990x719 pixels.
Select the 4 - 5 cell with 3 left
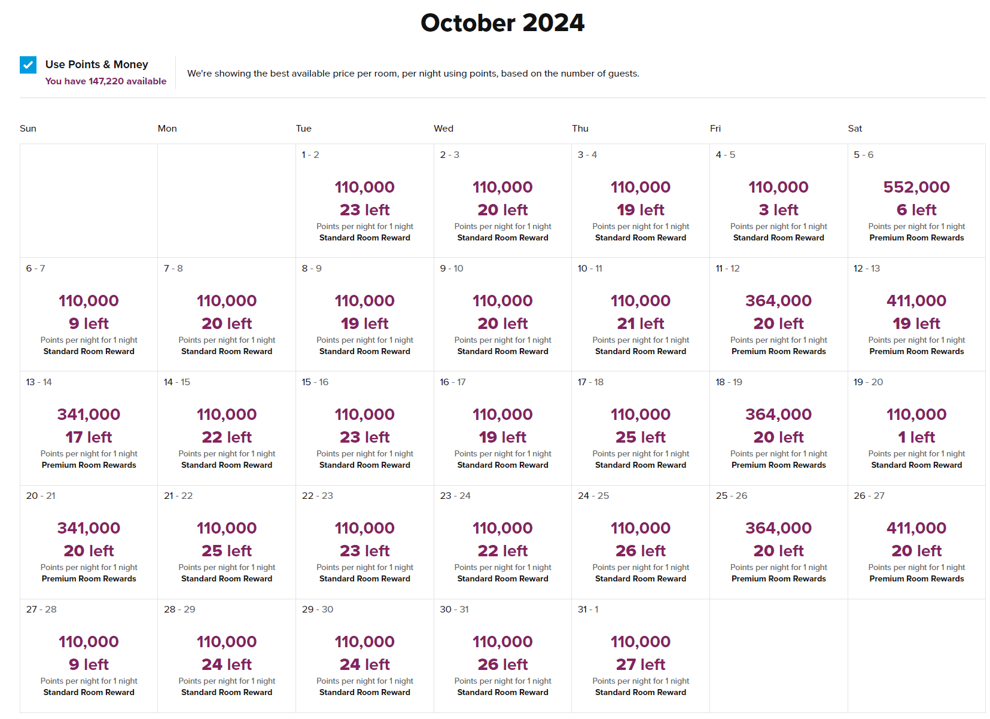[x=779, y=201]
